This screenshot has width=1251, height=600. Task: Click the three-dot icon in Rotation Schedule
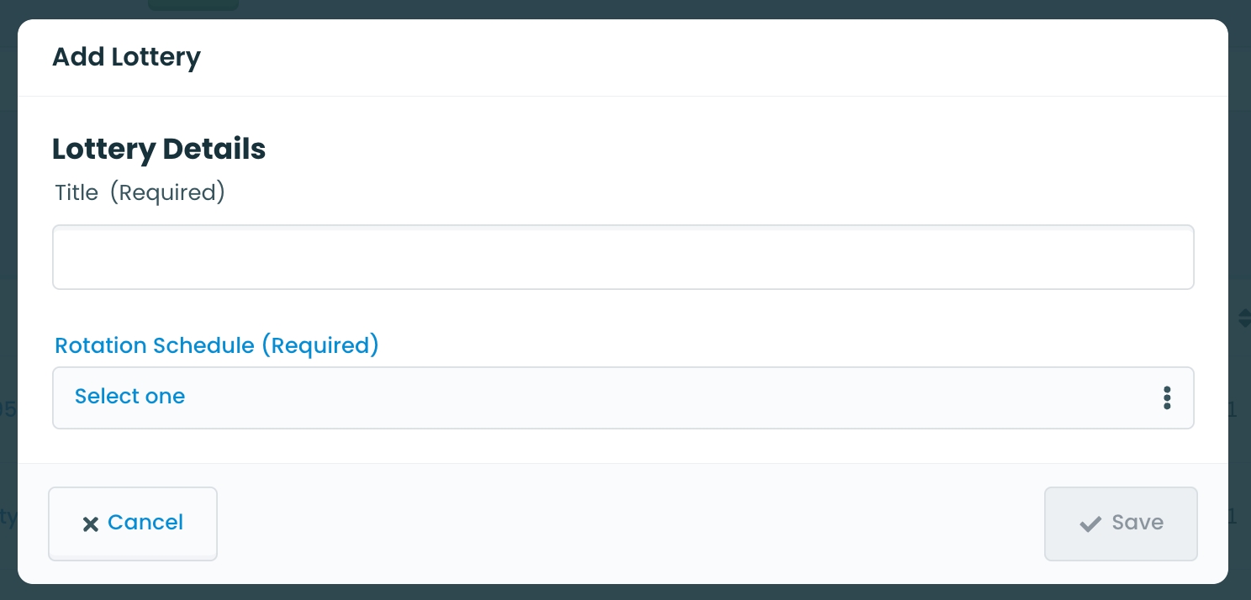pos(1167,397)
